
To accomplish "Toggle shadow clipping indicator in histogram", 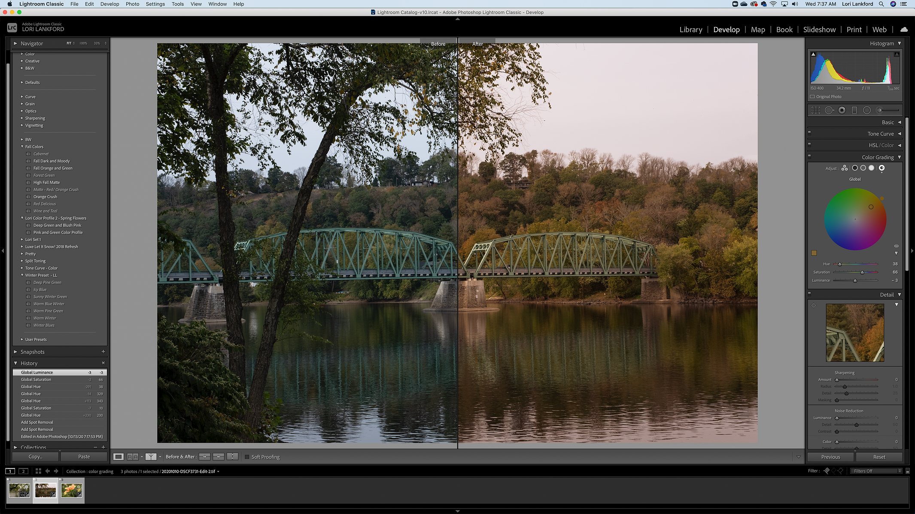I will (x=813, y=54).
